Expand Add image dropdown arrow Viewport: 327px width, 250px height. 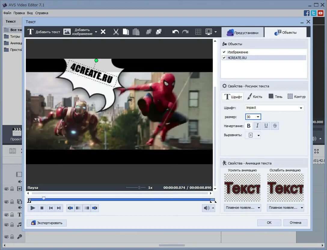tap(96, 32)
